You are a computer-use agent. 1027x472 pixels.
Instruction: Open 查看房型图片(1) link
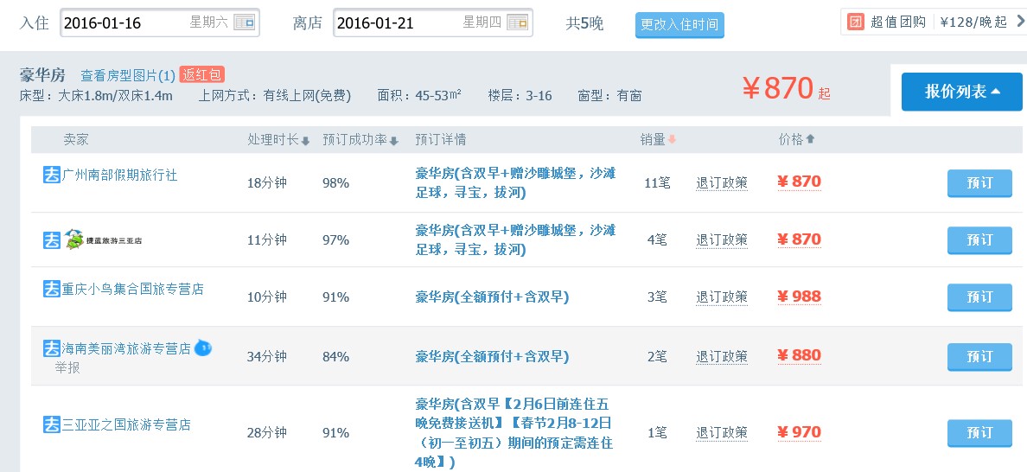(127, 75)
